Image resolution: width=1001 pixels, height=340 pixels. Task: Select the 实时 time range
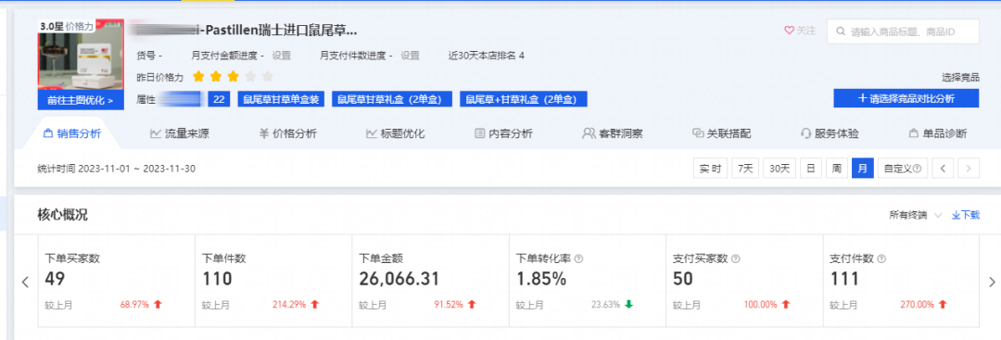[711, 169]
